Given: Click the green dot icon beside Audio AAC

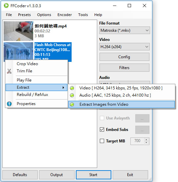Looking at the screenshot, I should [x=72, y=95].
